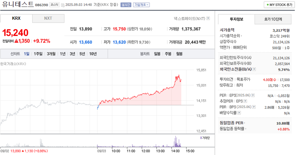Click the 14:00 time axis label
The height and width of the screenshot is (155, 296).
175,151
